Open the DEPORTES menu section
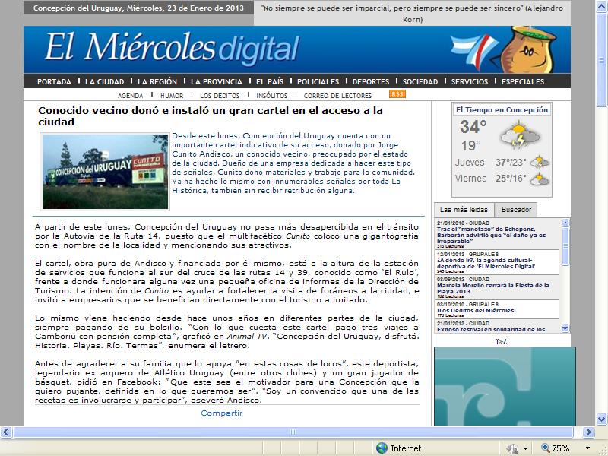The width and height of the screenshot is (608, 456). pos(371,81)
